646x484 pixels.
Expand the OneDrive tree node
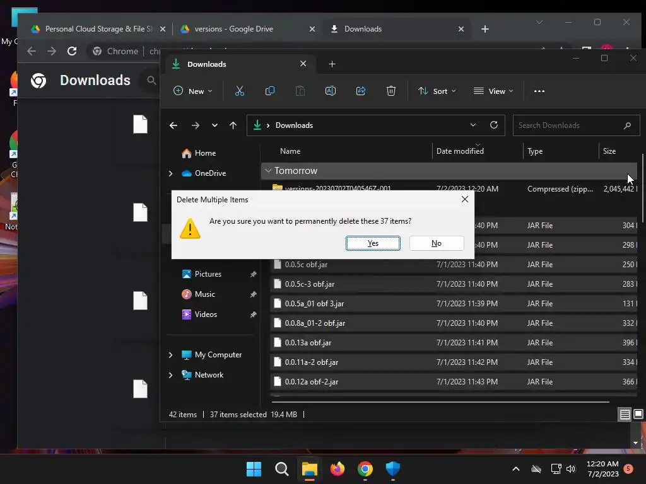pos(170,173)
